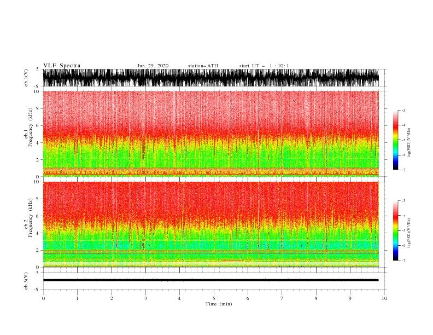Click the log(PSD) label beside ch.2 colorbar
The image size is (433, 335).
pyautogui.click(x=409, y=233)
